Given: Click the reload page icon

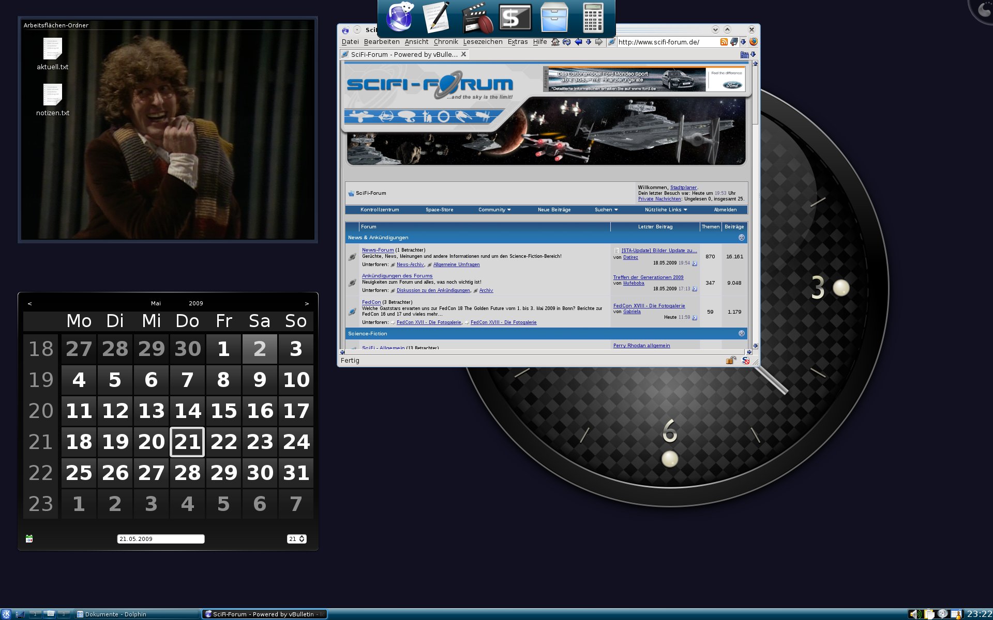Looking at the screenshot, I should pos(566,42).
